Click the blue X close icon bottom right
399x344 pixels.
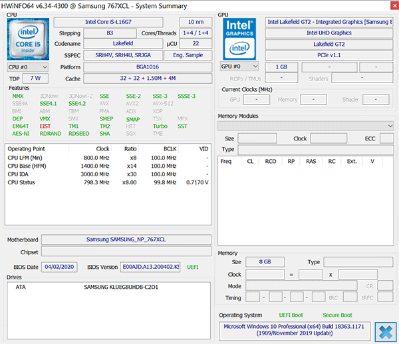[386, 332]
